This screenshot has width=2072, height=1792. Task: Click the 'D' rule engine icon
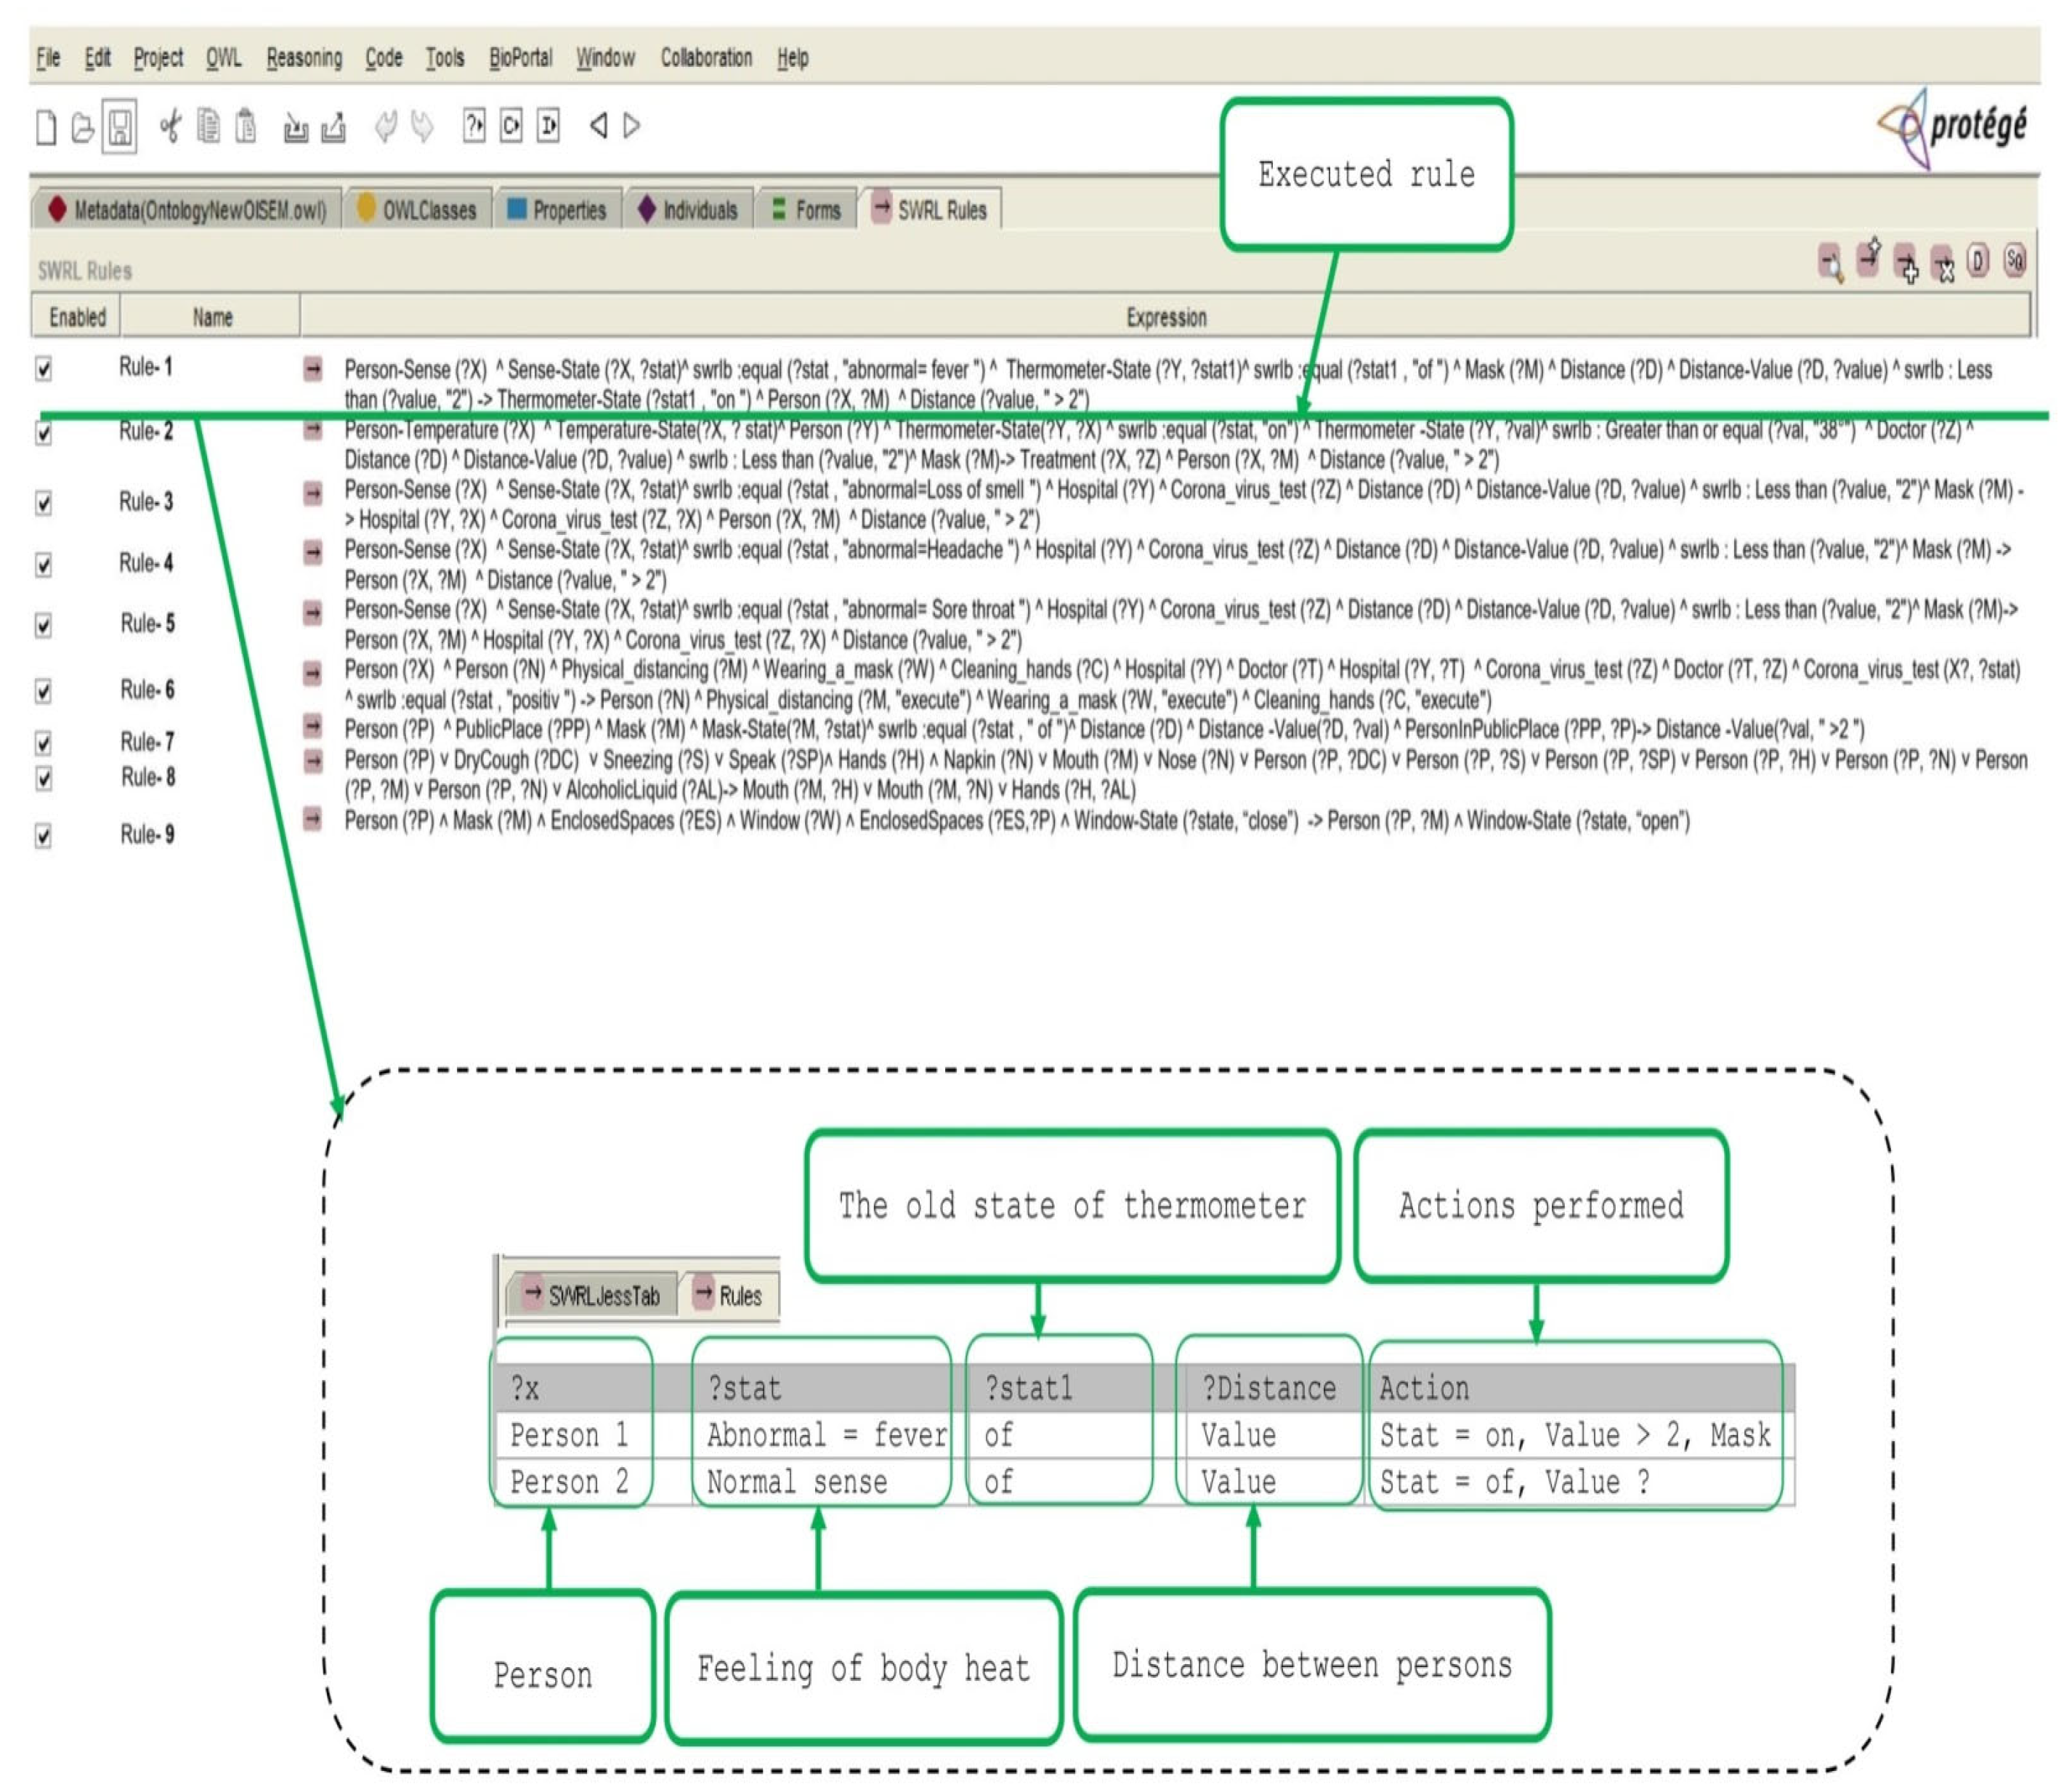(1978, 260)
